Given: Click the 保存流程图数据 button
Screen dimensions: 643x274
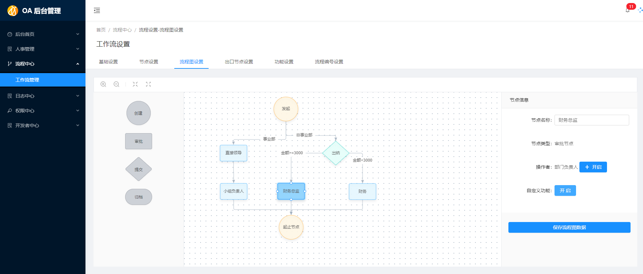Looking at the screenshot, I should [569, 227].
